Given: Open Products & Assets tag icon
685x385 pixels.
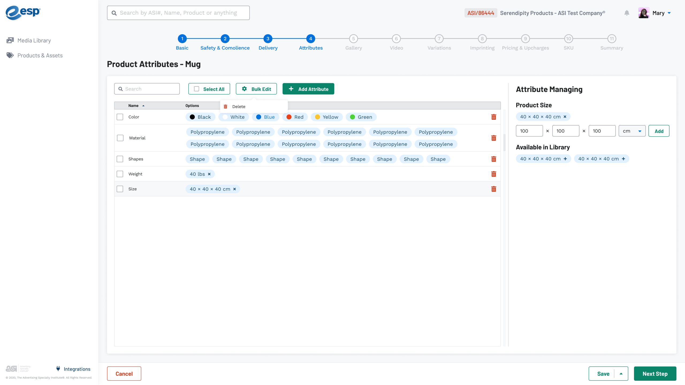Looking at the screenshot, I should coord(10,55).
